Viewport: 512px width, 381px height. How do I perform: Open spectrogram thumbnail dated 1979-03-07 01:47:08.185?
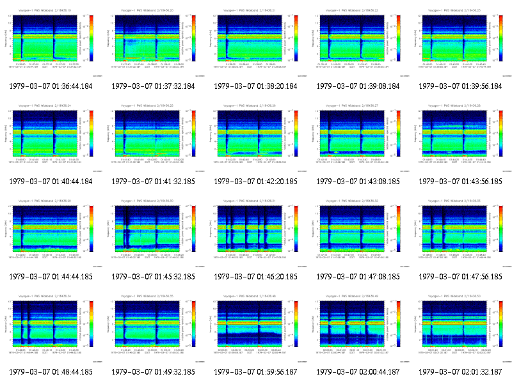[358, 233]
